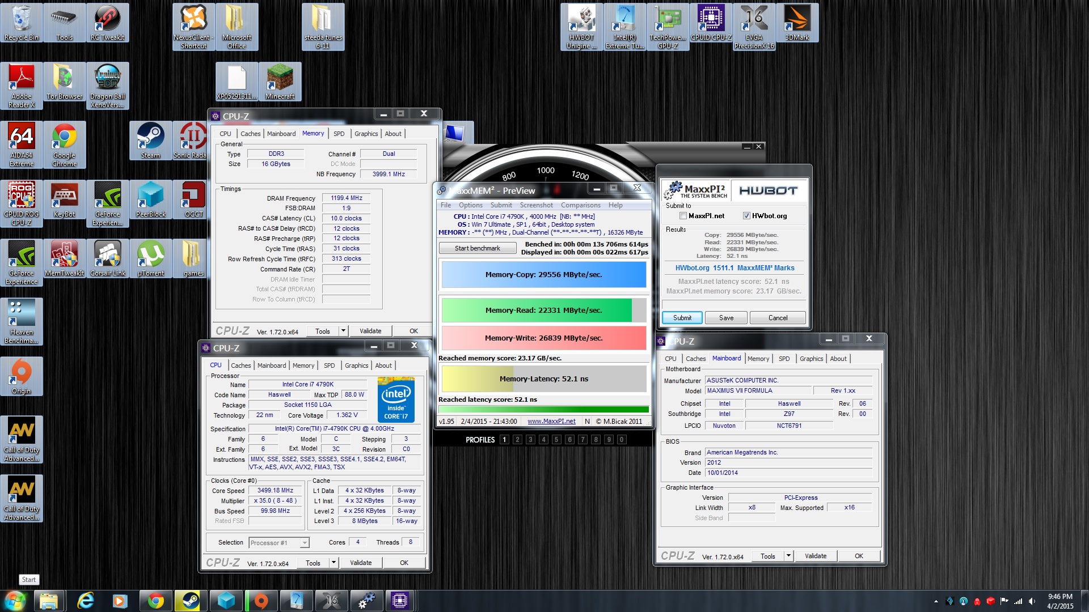Check the MaxxPI.net submit checkbox

[683, 216]
